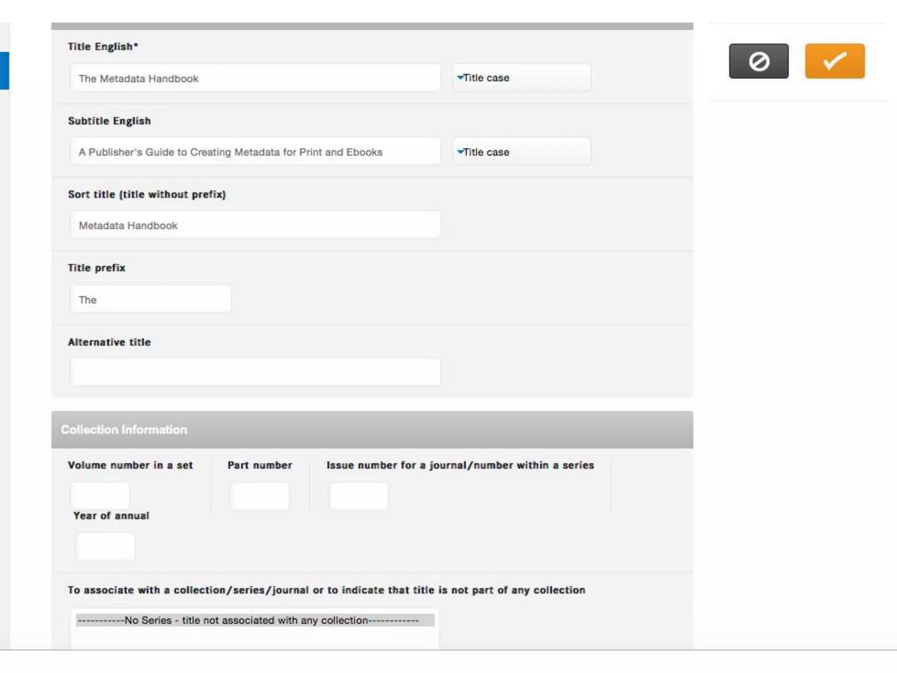Screen dimensions: 897x673
Task: Click the Year of annual input box
Action: point(105,546)
